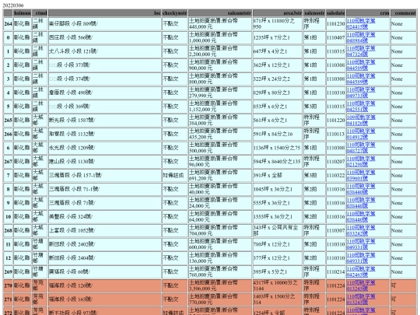
Task: Select the area cell '395坪 x 5分之1'
Action: [x=278, y=272]
